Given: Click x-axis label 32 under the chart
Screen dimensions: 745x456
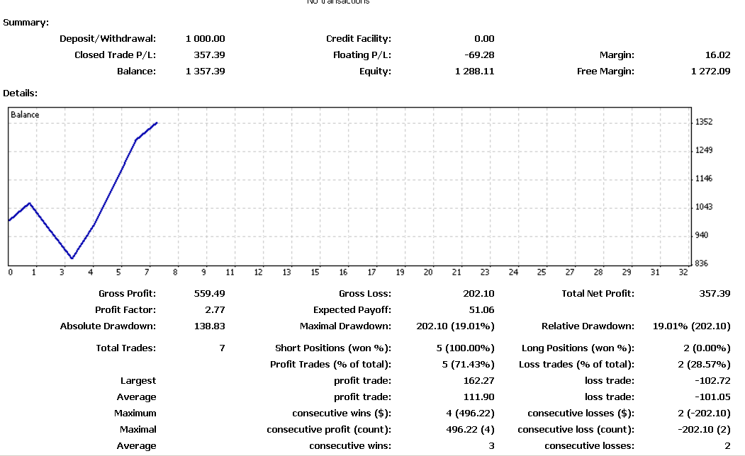Looking at the screenshot, I should pyautogui.click(x=683, y=273).
